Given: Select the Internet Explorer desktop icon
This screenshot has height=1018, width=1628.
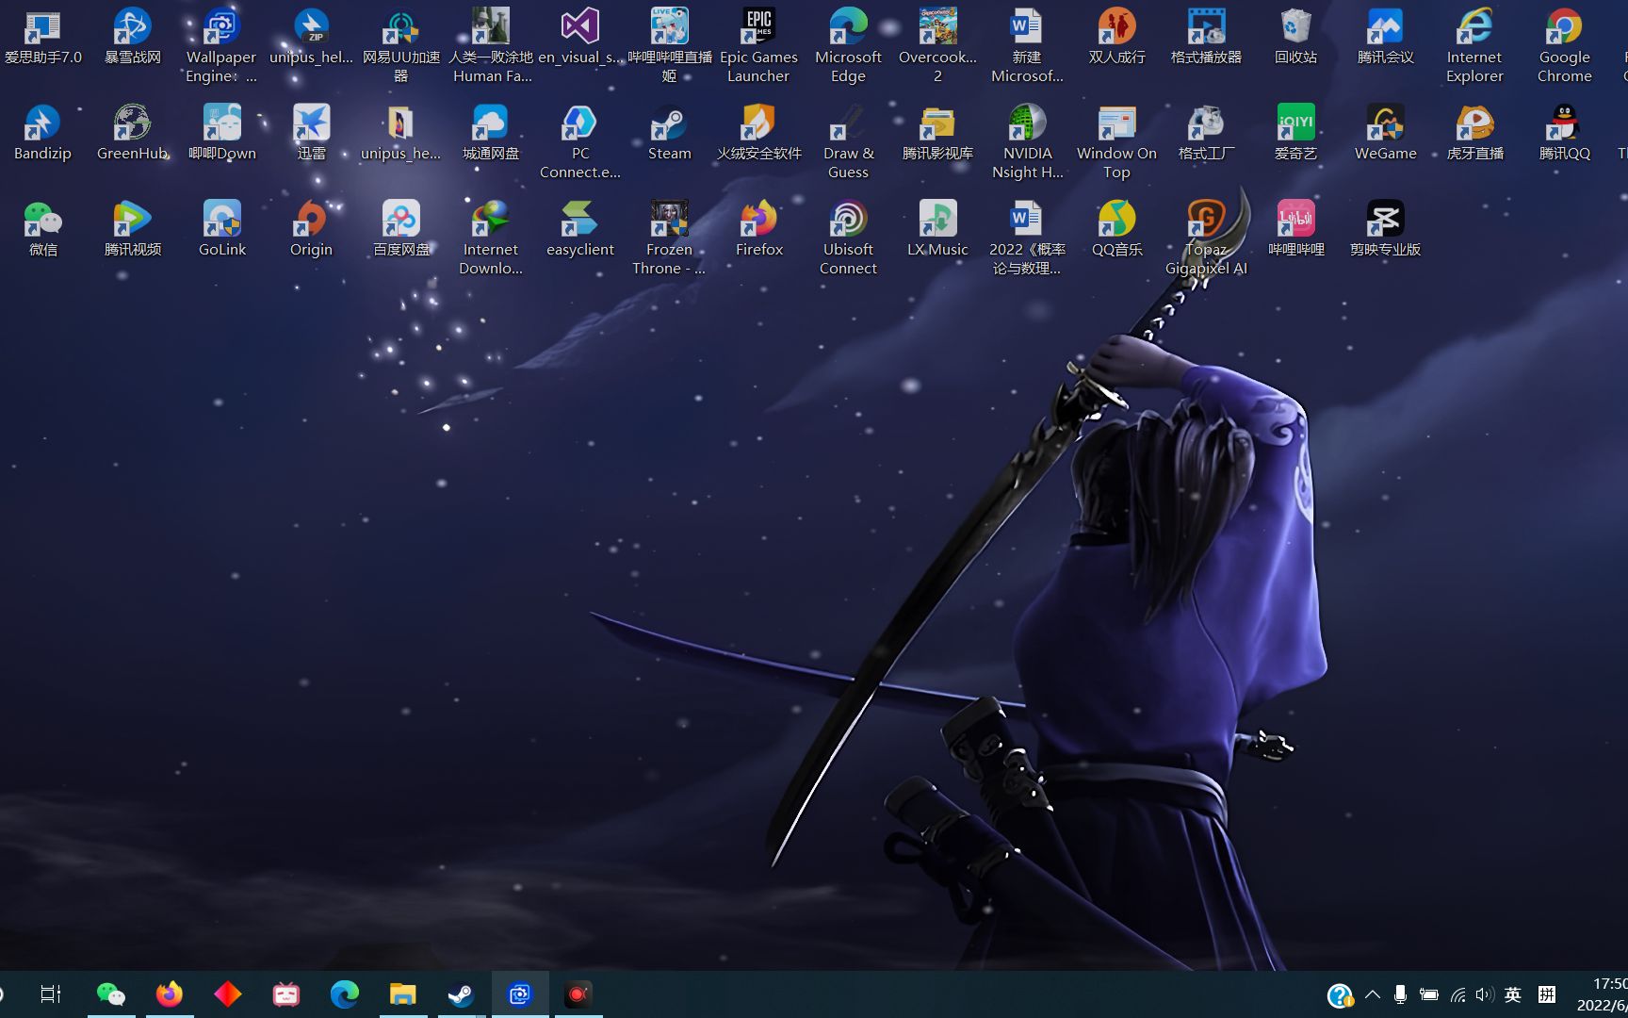Looking at the screenshot, I should 1474,47.
